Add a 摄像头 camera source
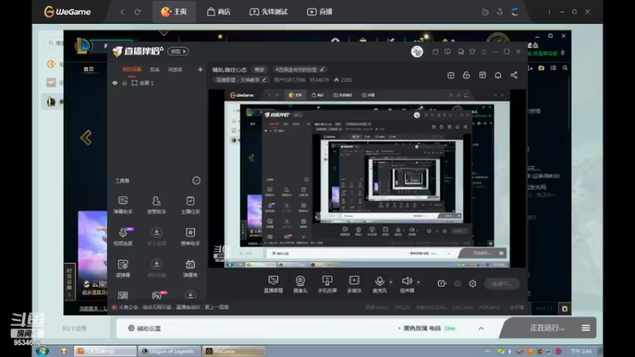 300,284
